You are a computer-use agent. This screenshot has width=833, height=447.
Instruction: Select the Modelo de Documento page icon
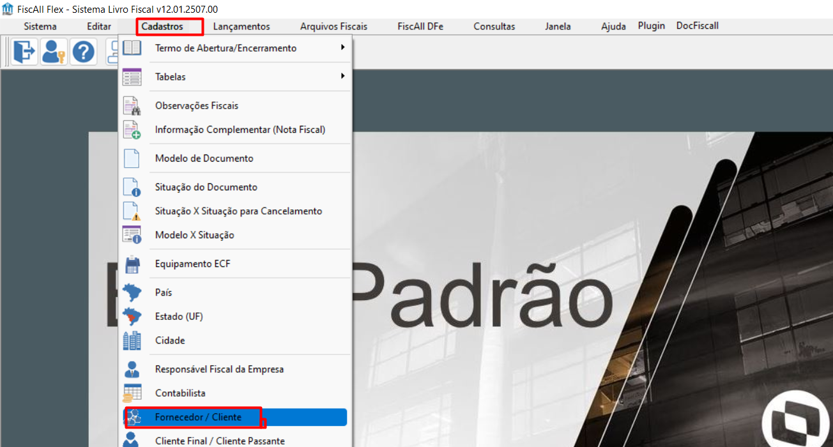pyautogui.click(x=132, y=158)
